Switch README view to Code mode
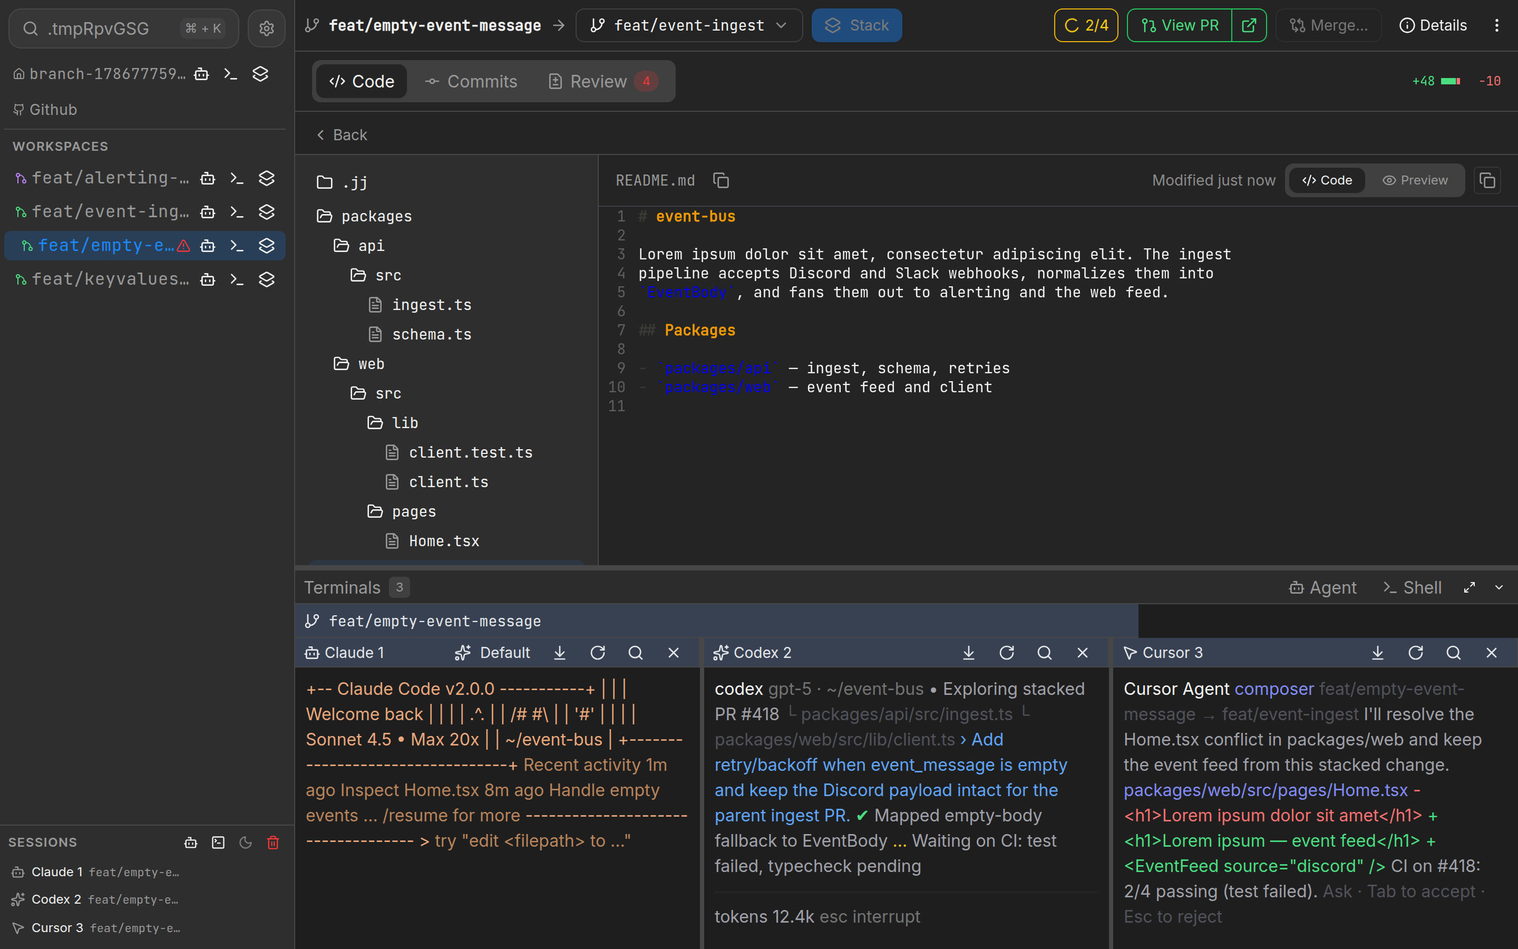The width and height of the screenshot is (1518, 949). (x=1327, y=181)
